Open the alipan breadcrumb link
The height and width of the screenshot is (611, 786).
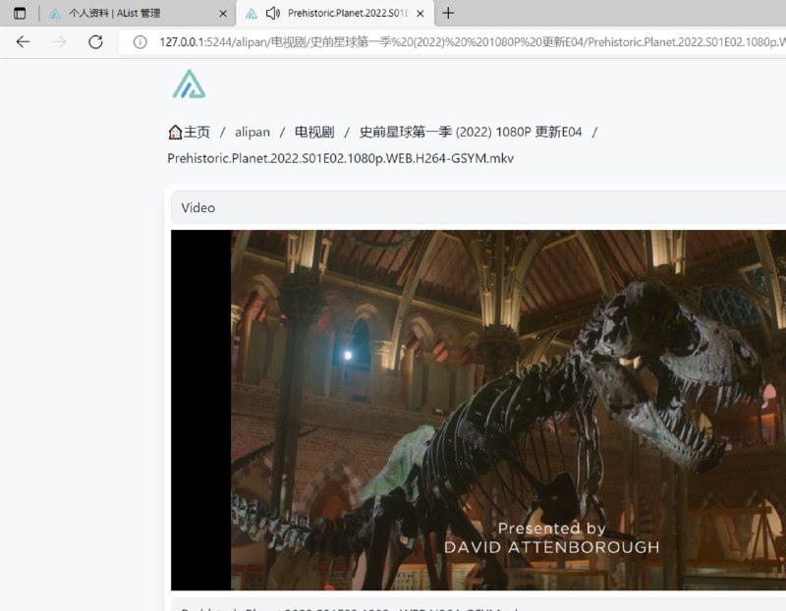[252, 131]
